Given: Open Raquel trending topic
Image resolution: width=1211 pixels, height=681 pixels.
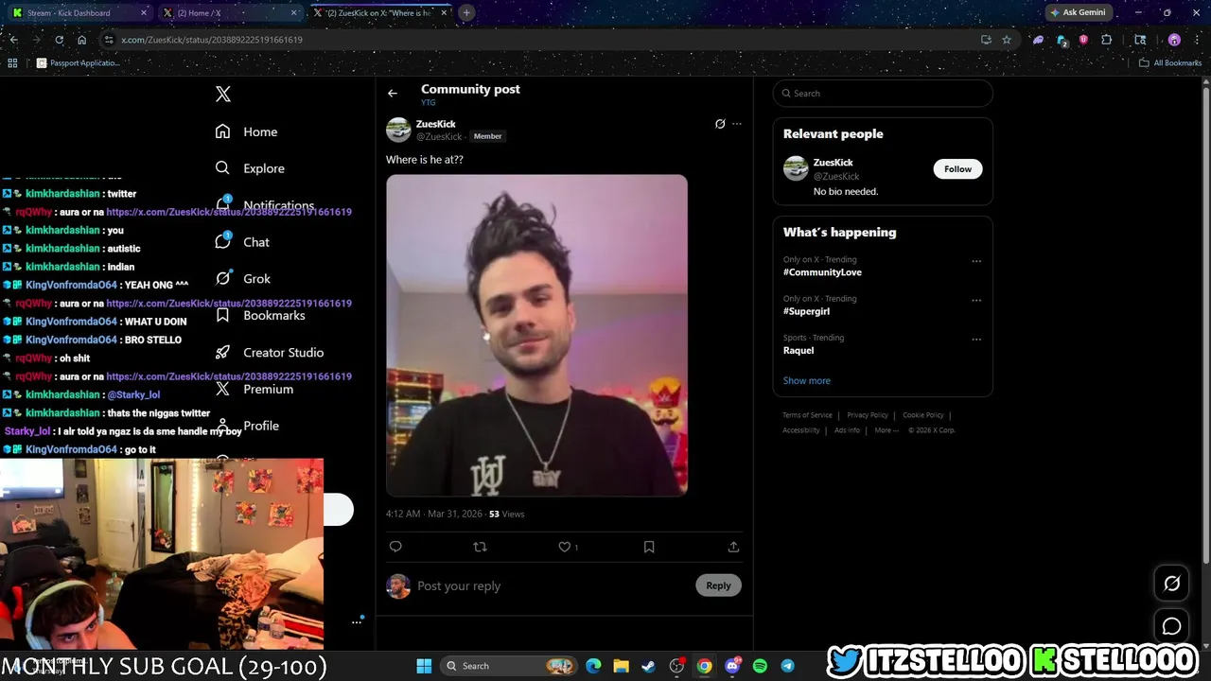Looking at the screenshot, I should pos(799,350).
